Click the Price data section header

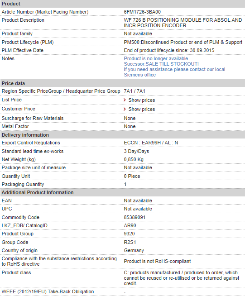(122, 83)
